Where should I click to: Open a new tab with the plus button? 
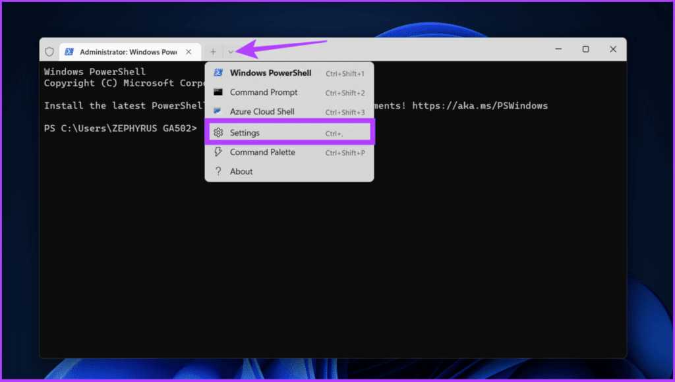tap(213, 51)
